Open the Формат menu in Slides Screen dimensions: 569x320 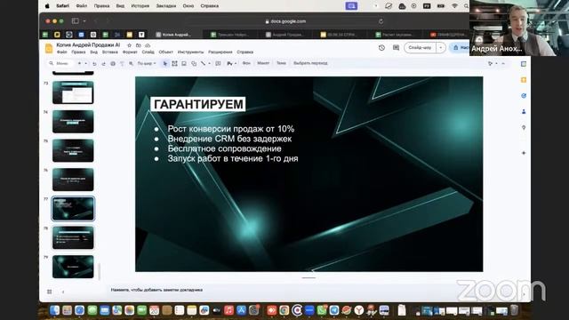point(130,52)
